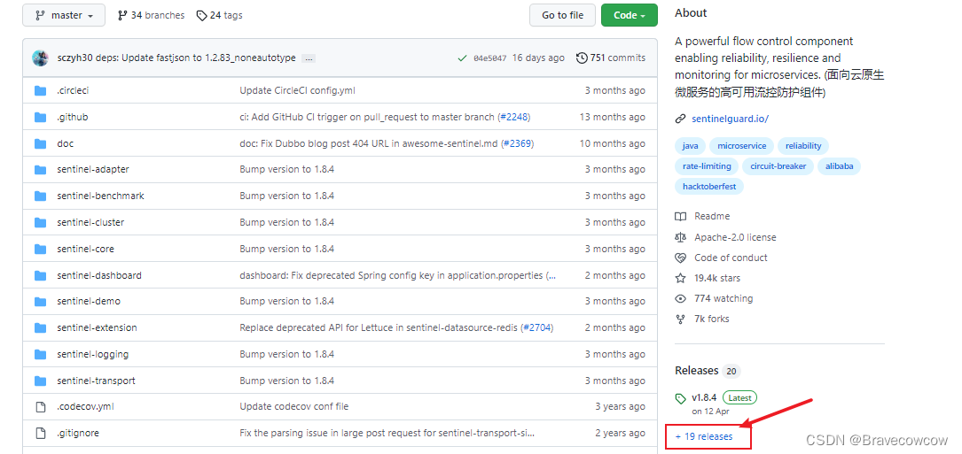The height and width of the screenshot is (454, 962).
Task: Click the green commit status checkmark
Action: [x=462, y=58]
